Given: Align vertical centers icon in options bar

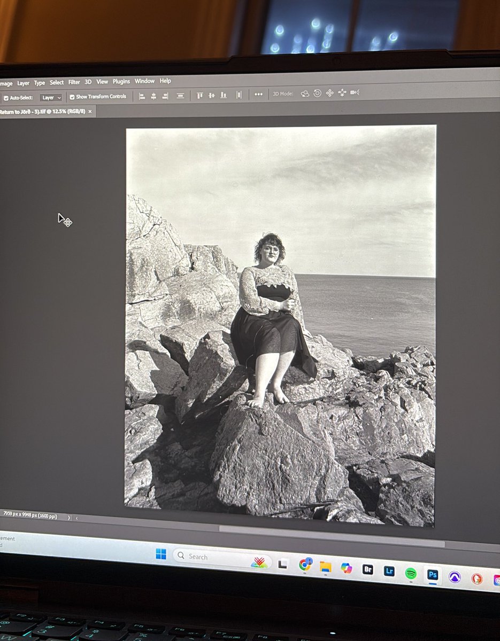Looking at the screenshot, I should 212,95.
